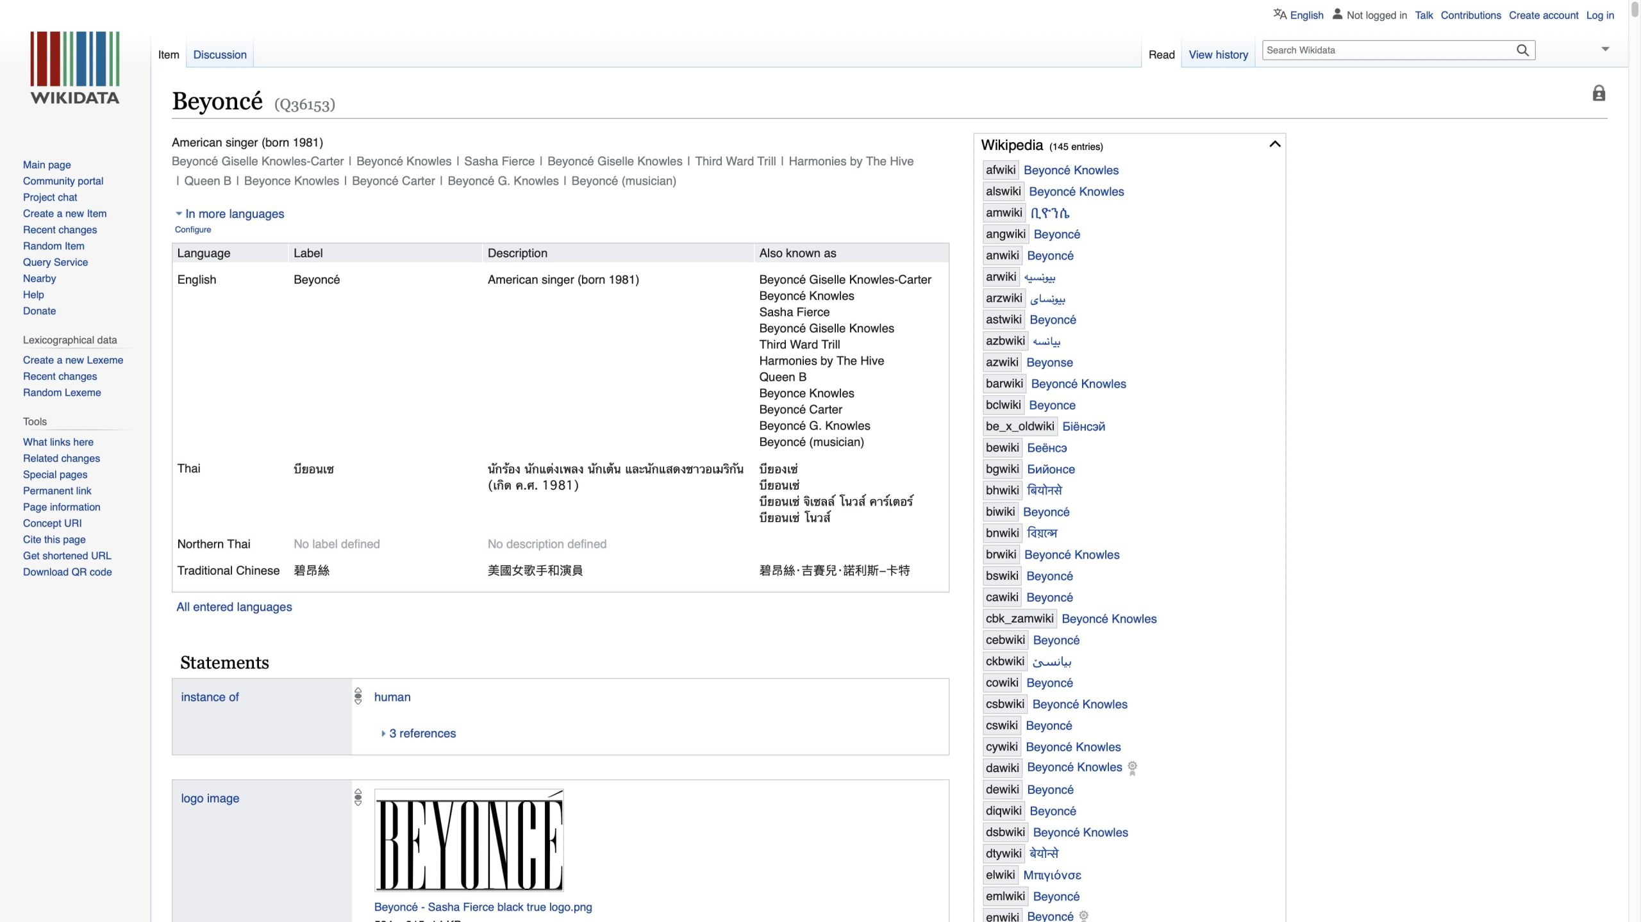
Task: Click the badge icon next to enwiki entry
Action: [x=1084, y=916]
